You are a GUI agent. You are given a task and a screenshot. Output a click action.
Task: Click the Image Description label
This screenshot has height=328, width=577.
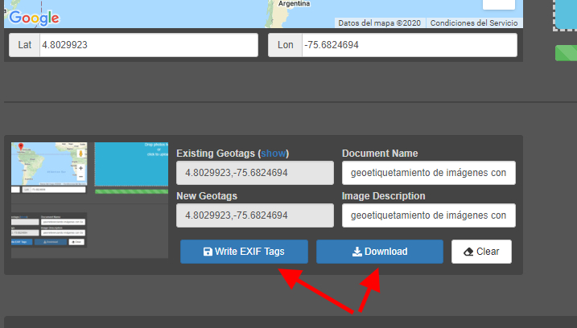(x=383, y=196)
